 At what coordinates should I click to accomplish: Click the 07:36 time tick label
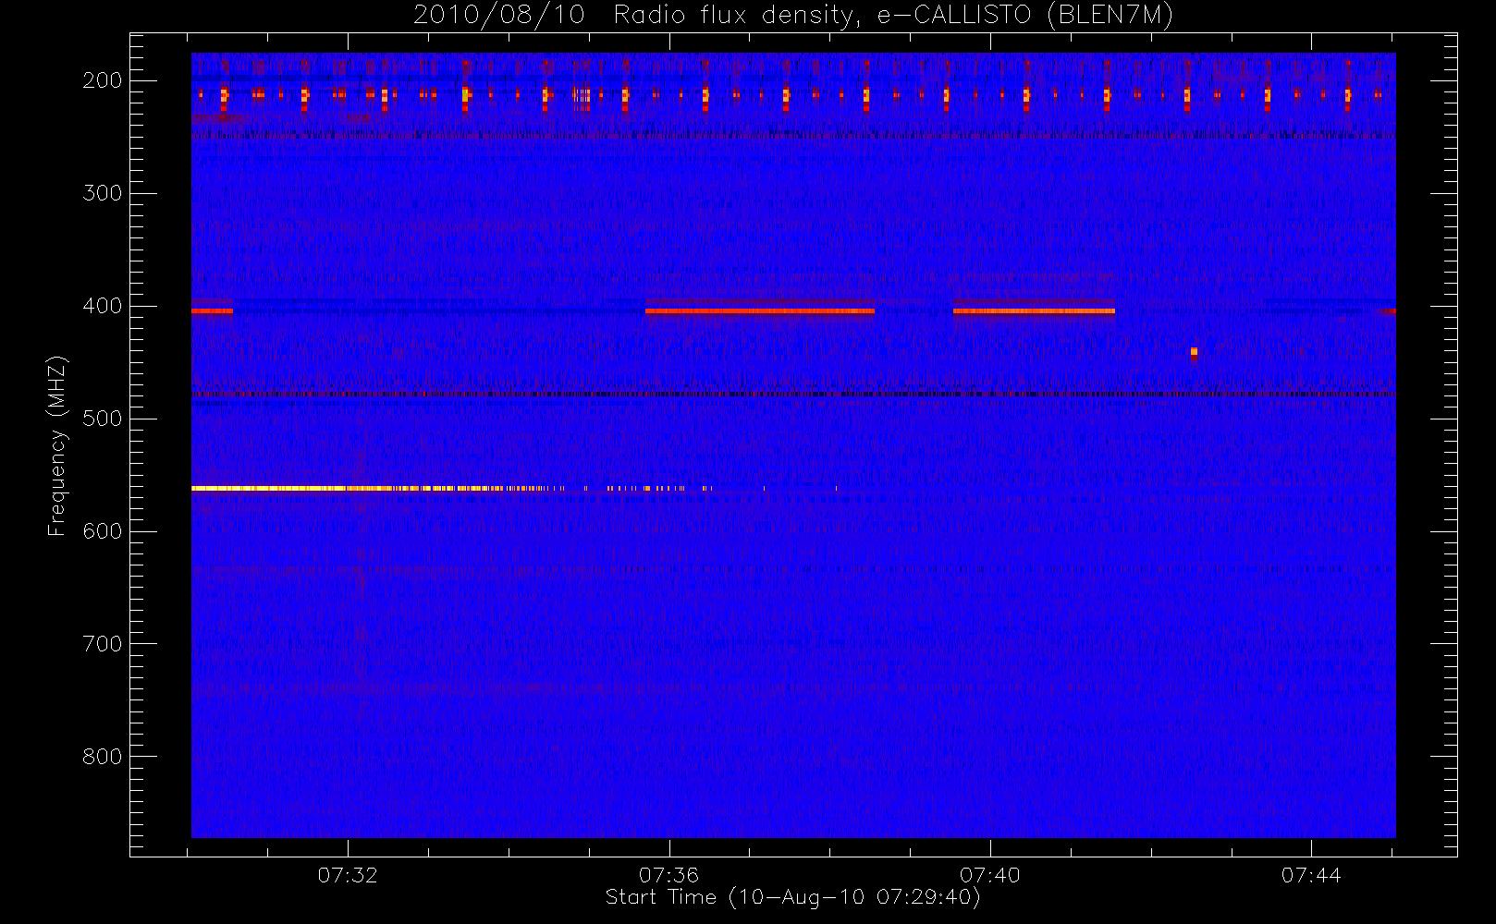pos(668,875)
